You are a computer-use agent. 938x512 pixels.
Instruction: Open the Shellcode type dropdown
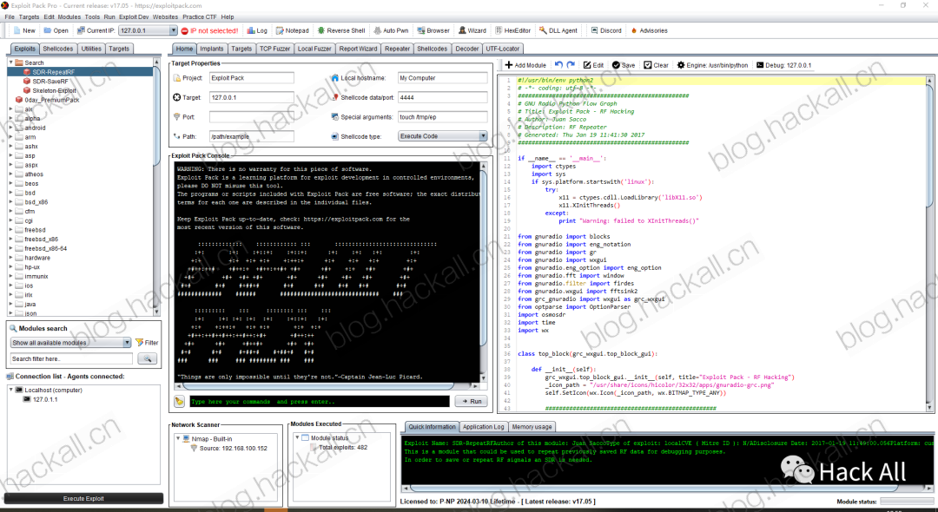click(x=483, y=136)
